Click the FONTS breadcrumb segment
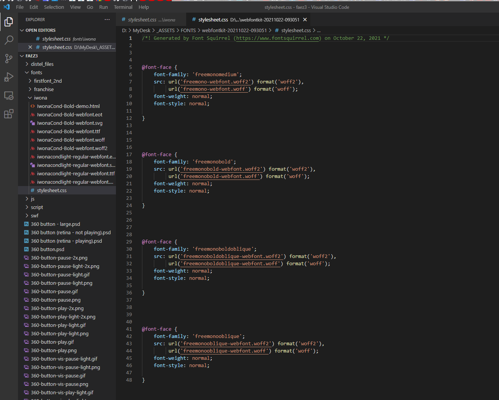The image size is (499, 400). (188, 30)
